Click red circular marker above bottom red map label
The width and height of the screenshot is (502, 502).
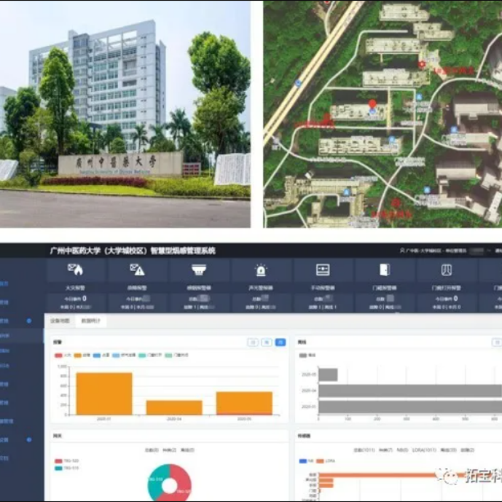click(396, 203)
